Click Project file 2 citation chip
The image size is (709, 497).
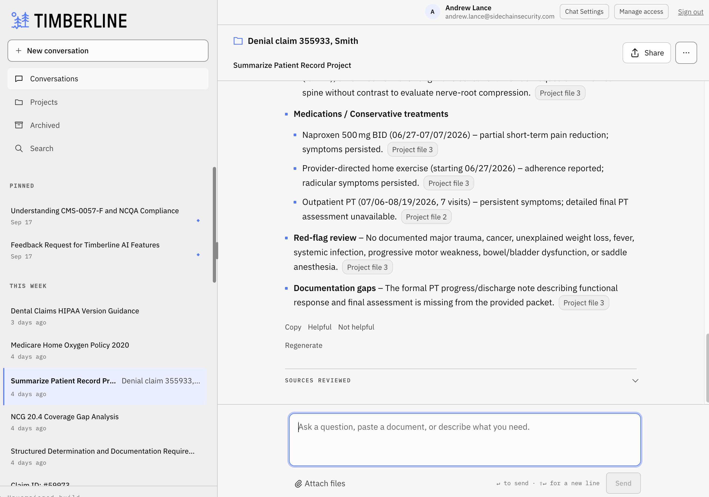pos(426,217)
